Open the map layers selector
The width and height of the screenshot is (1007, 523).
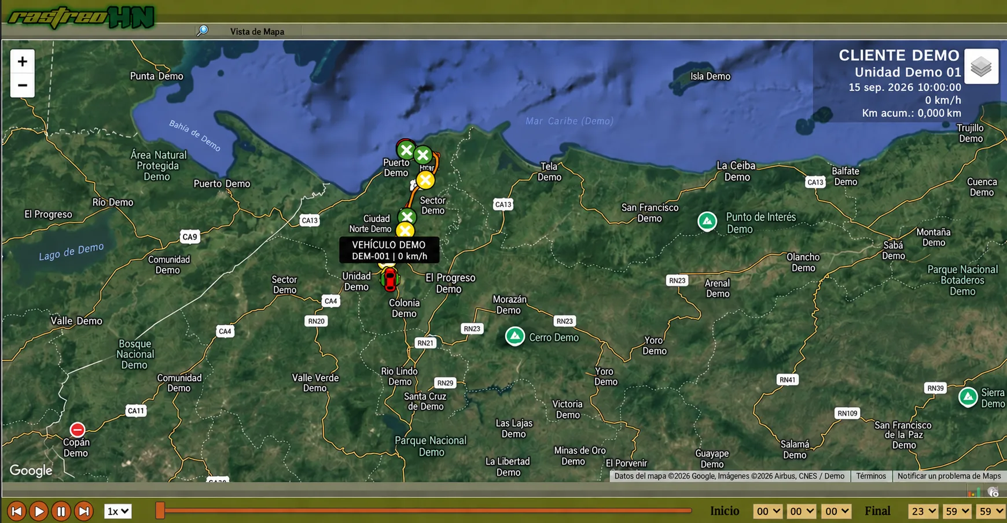981,67
